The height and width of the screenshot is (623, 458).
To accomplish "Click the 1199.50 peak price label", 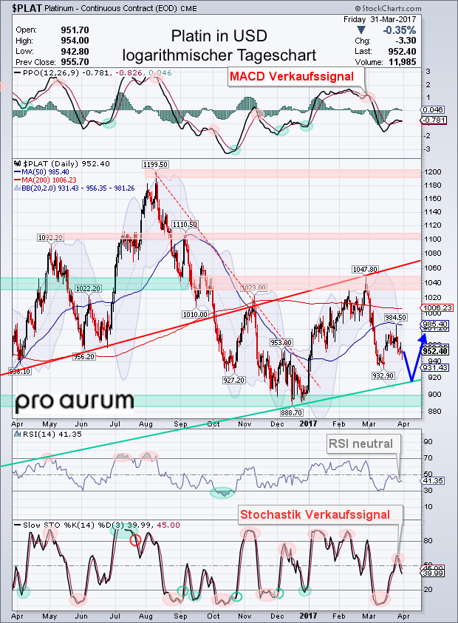I will (156, 163).
